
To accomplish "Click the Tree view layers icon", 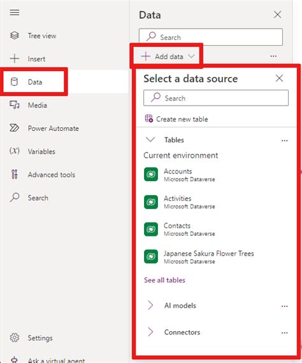I will pos(15,36).
